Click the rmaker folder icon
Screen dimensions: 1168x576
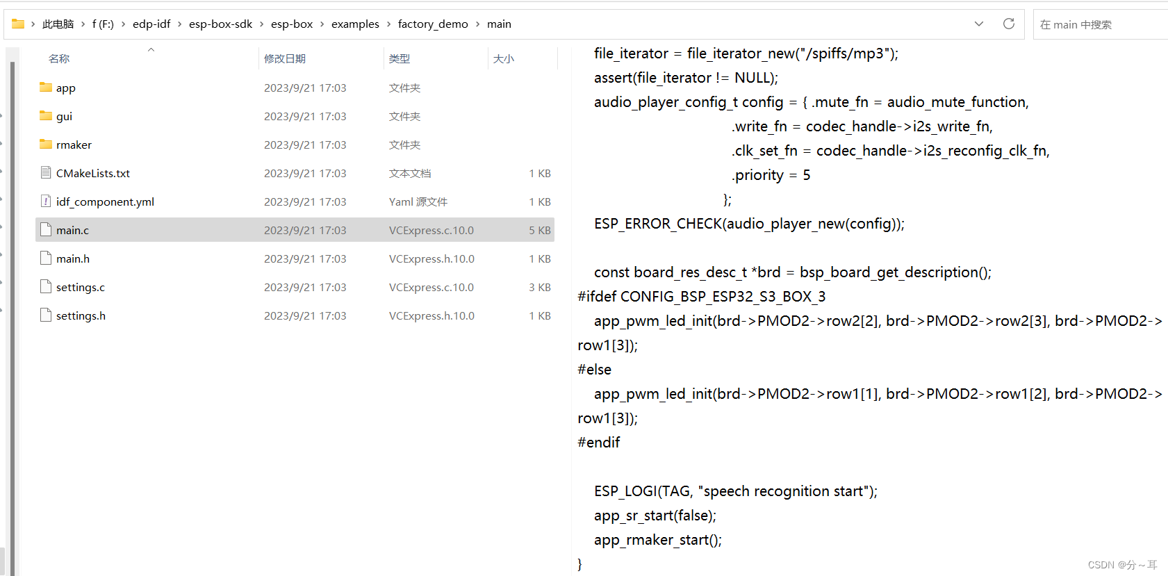[x=46, y=145]
